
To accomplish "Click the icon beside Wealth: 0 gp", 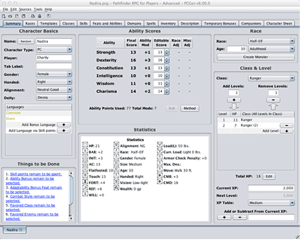I will pyautogui.click(x=116, y=188).
